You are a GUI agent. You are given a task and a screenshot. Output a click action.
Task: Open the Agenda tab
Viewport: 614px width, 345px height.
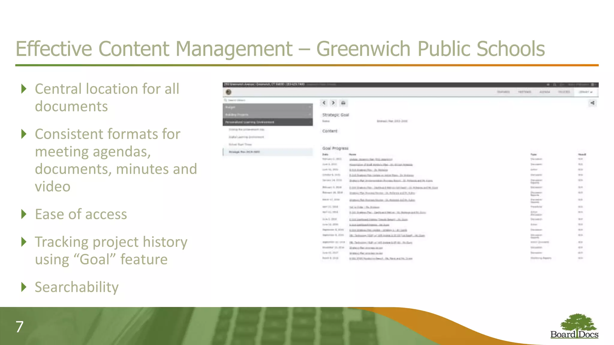click(545, 92)
